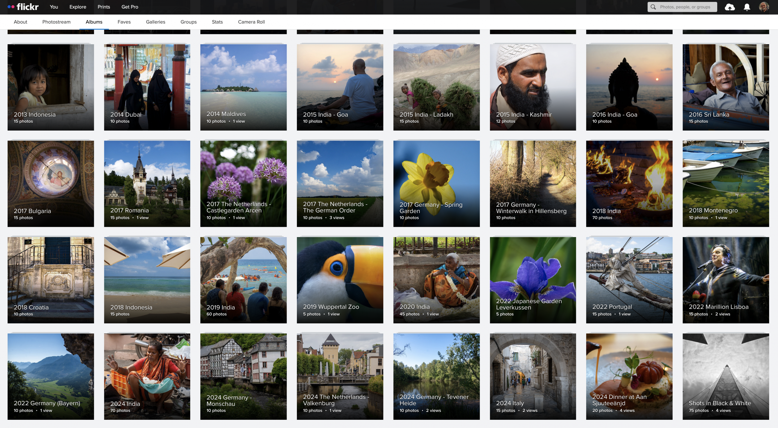Click the Get Pro link
Screen dimensions: 778x428
pyautogui.click(x=130, y=7)
